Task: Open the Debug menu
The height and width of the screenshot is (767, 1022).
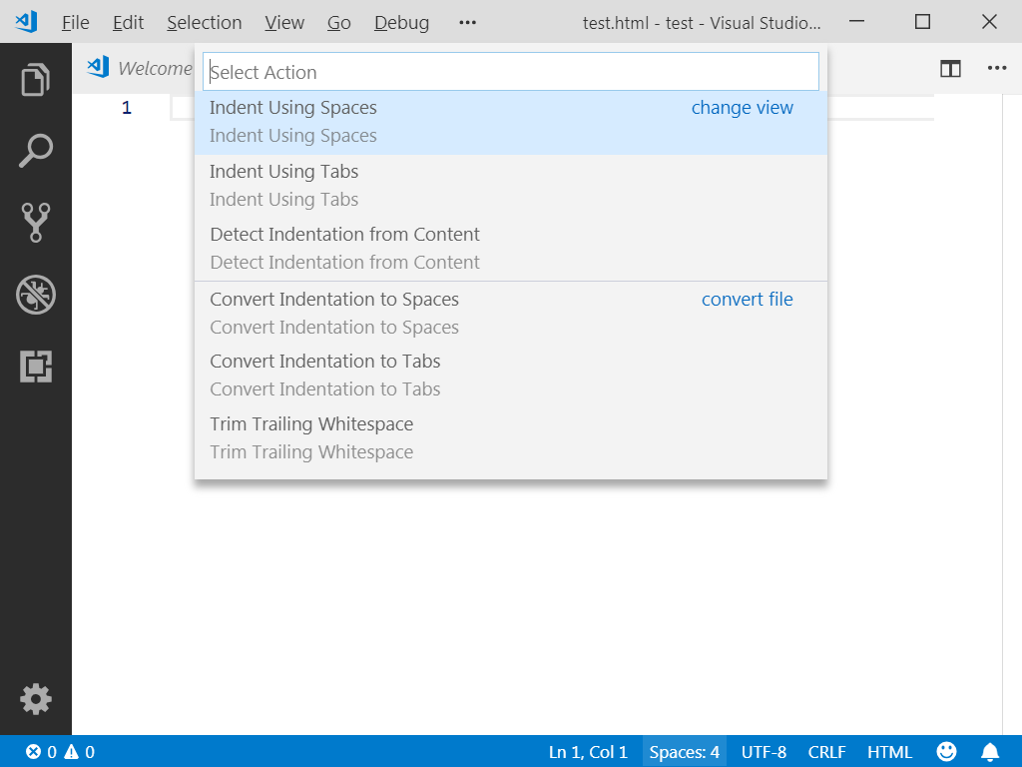Action: 401,22
